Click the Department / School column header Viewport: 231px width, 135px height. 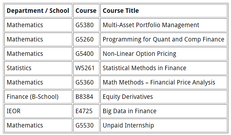tap(38, 11)
